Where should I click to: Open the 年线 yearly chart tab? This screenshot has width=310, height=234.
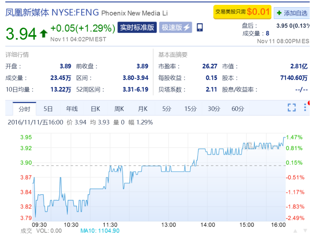(x=72, y=109)
